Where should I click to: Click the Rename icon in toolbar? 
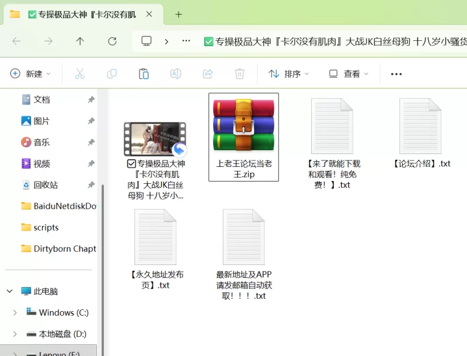[x=175, y=74]
